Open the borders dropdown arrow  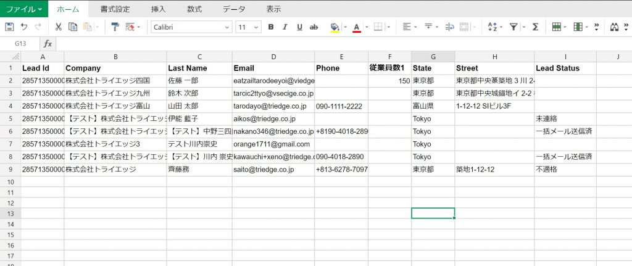(x=389, y=27)
